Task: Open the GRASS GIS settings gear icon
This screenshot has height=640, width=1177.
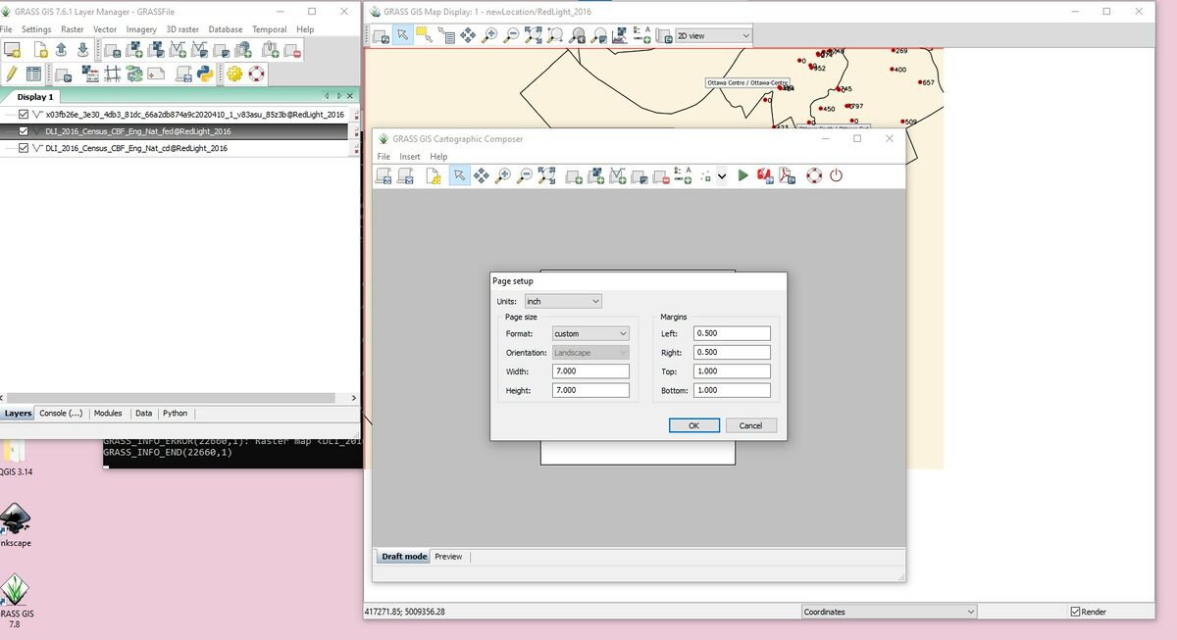Action: (233, 74)
